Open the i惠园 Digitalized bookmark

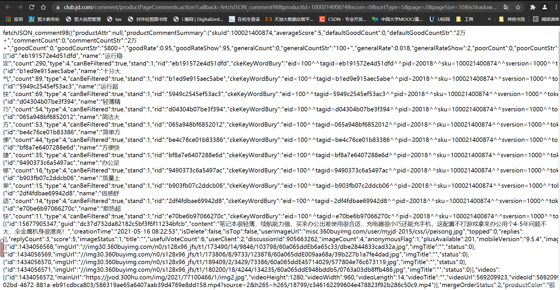pyautogui.click(x=198, y=19)
